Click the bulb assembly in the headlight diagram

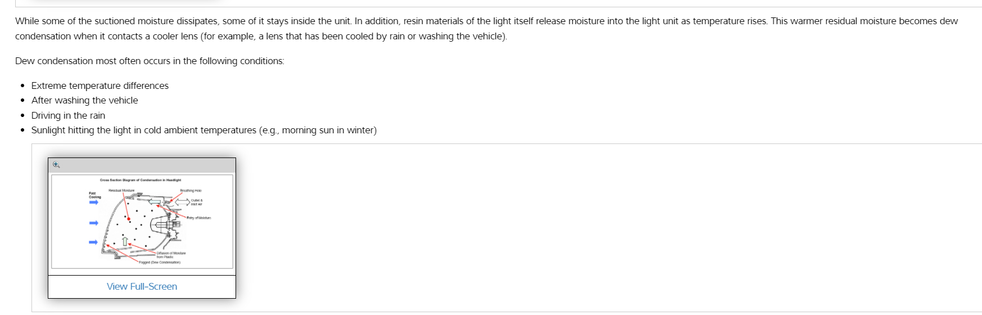(x=168, y=226)
